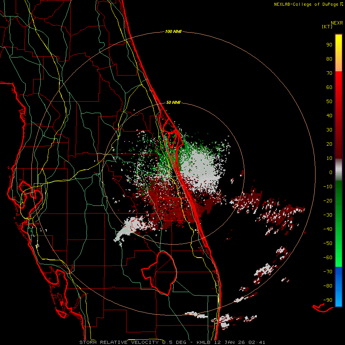Click the positive 90 knot scale value
The height and width of the screenshot is (345, 345).
point(329,45)
